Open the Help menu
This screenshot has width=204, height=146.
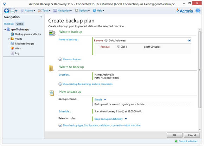point(100,11)
